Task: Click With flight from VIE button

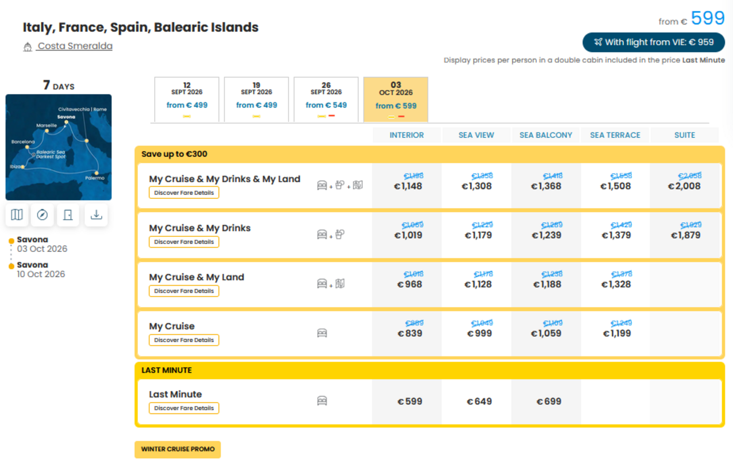Action: (654, 42)
